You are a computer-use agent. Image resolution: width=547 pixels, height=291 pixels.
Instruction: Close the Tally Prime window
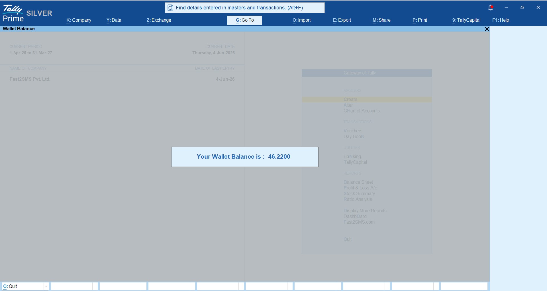pos(538,8)
